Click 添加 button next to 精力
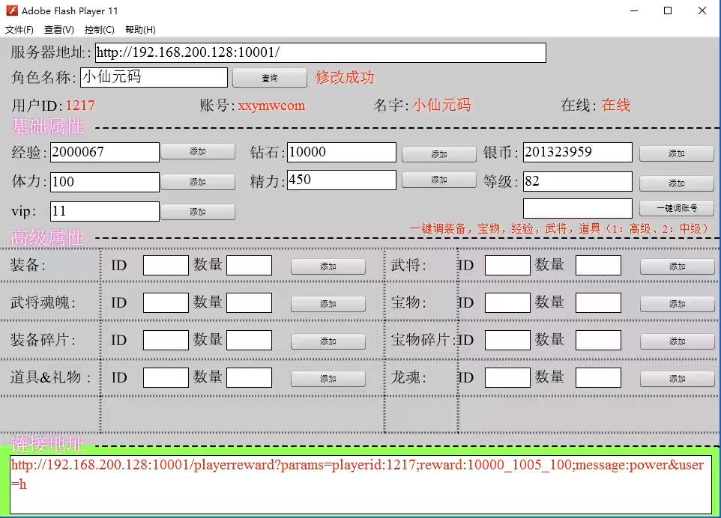 pos(439,180)
